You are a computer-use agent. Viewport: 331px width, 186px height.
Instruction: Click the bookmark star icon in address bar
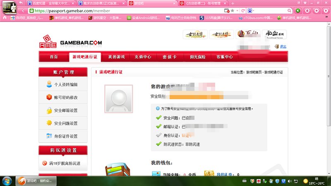point(233,11)
